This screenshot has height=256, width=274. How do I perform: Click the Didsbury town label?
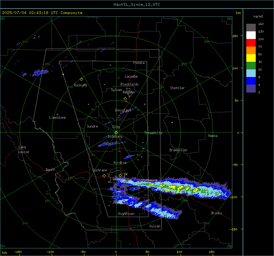click(115, 136)
